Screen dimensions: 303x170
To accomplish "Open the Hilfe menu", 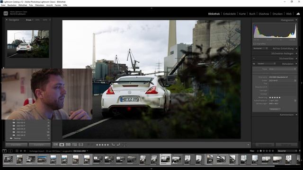I will point(65,5).
